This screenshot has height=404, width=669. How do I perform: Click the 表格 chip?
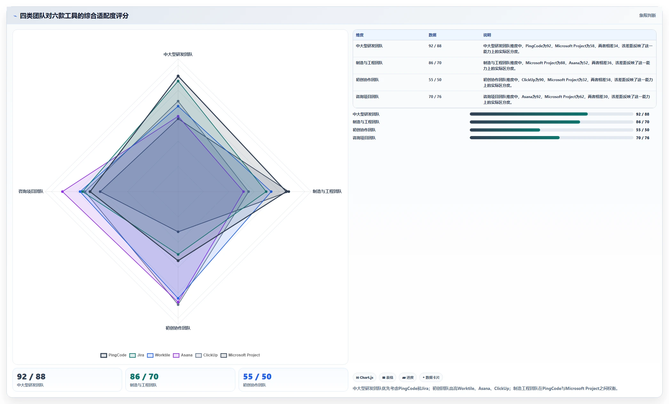click(x=388, y=377)
